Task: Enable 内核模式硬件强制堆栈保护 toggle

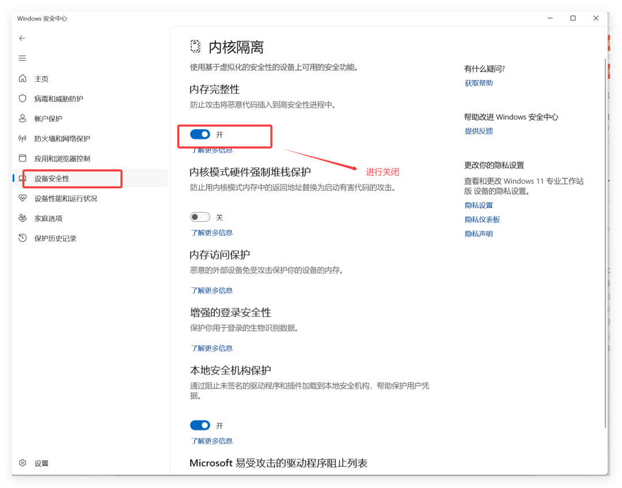Action: [200, 217]
